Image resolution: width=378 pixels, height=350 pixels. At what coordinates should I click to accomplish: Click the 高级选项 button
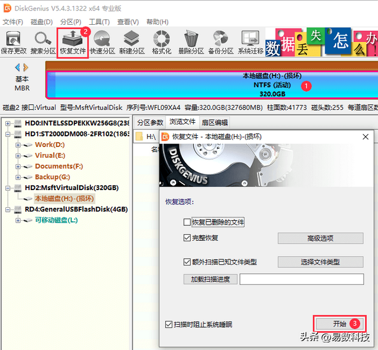[320, 238]
